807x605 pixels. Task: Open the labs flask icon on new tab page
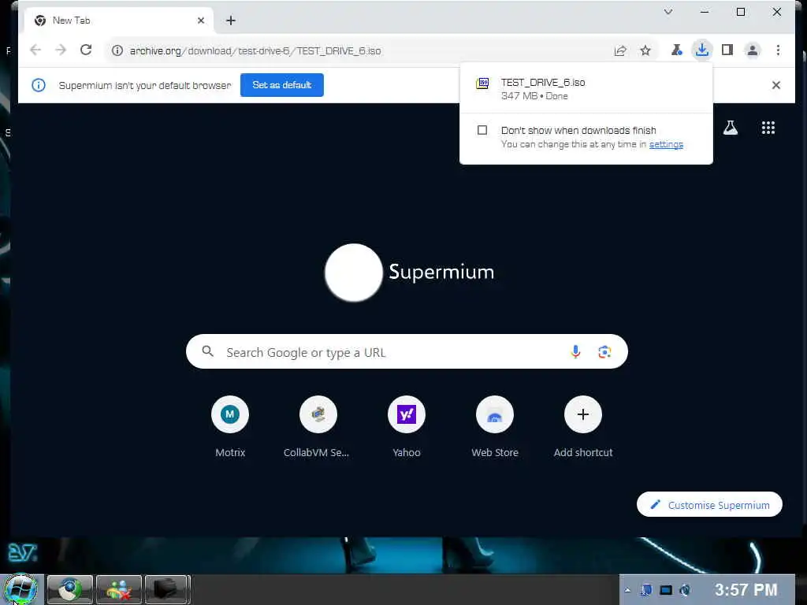pos(731,128)
